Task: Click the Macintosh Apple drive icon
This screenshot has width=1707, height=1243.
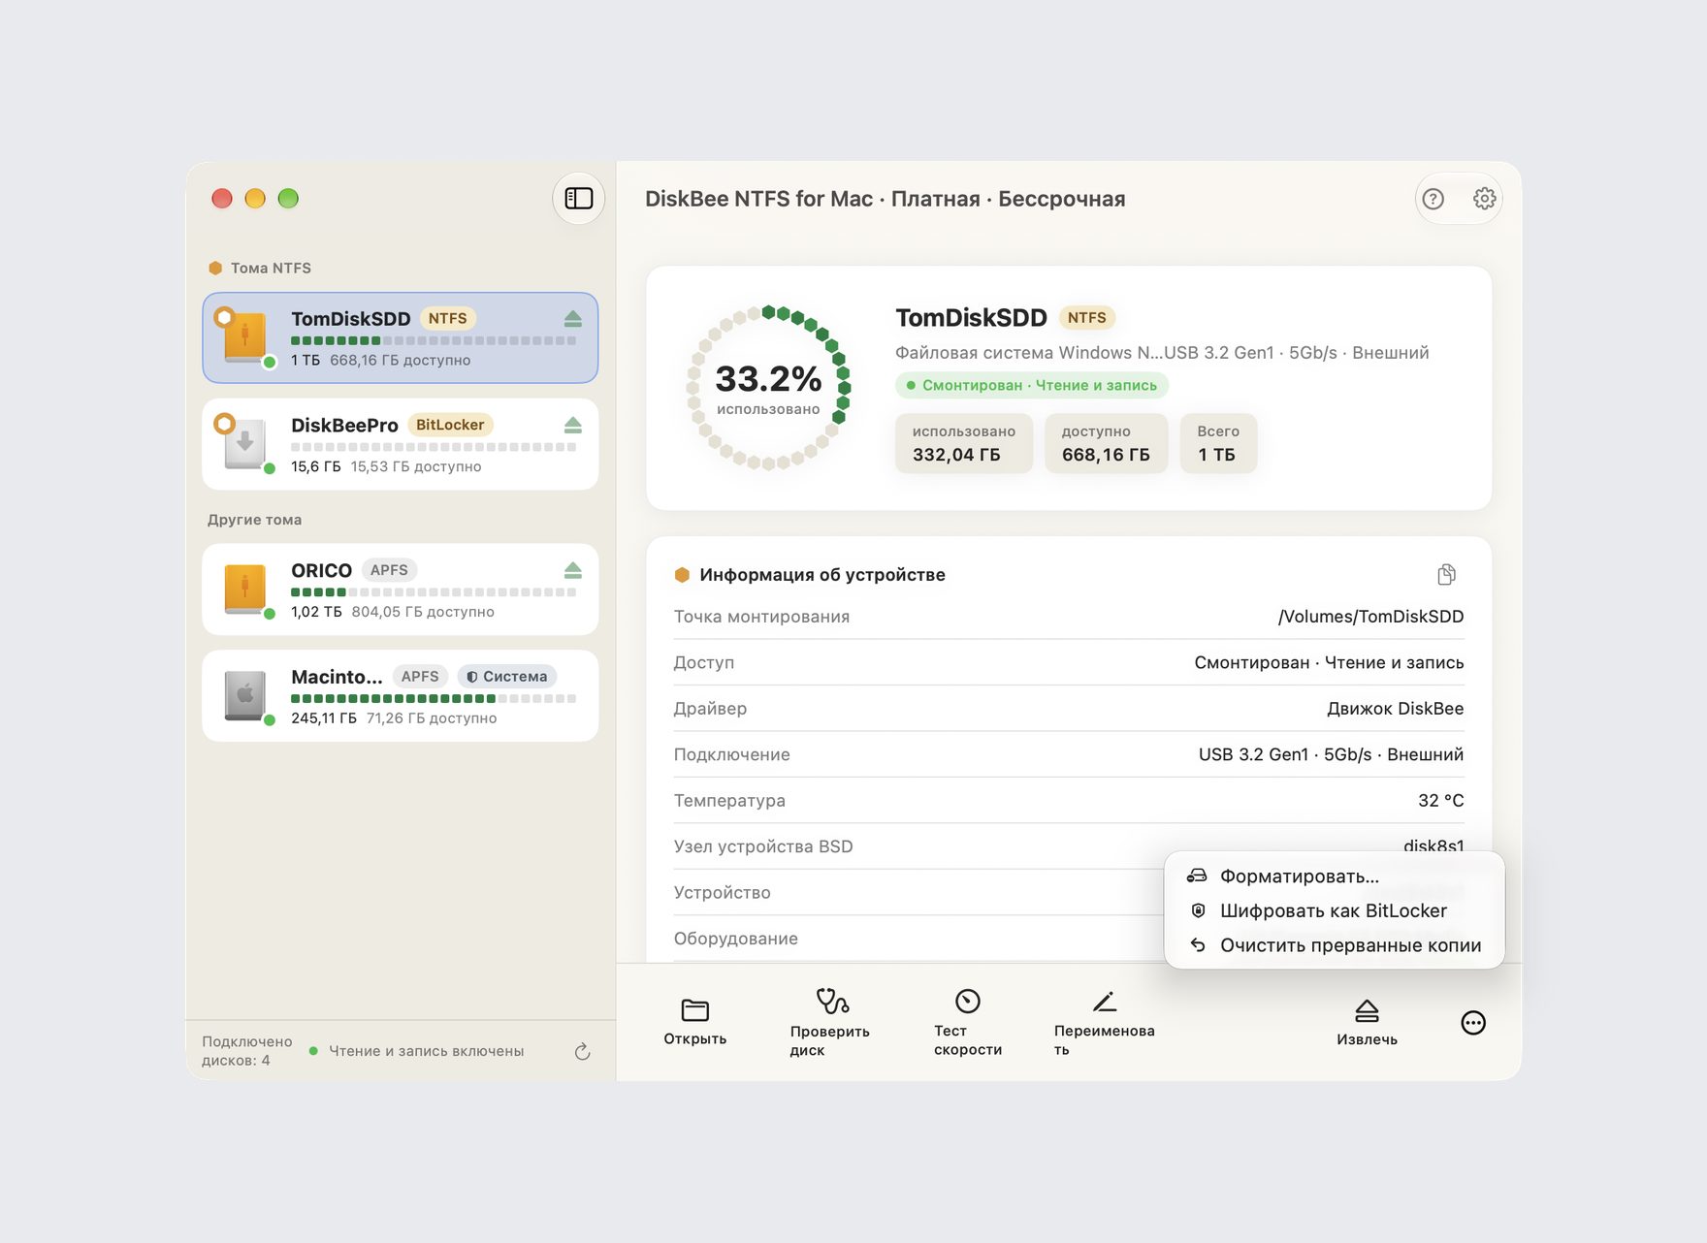Action: pos(245,696)
